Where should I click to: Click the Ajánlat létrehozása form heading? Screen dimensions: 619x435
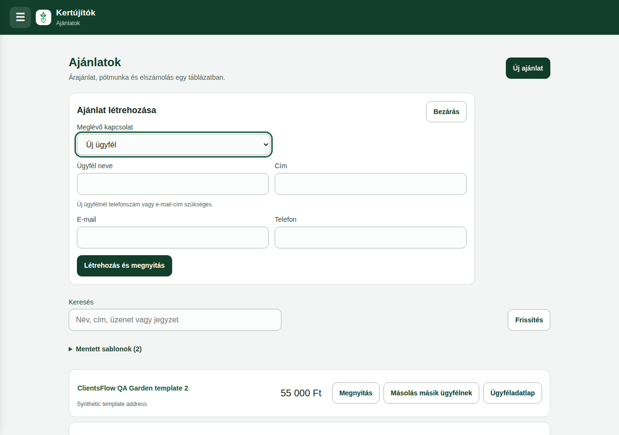117,110
